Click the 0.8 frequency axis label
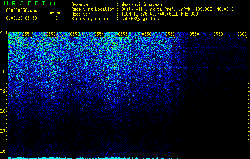 (x=3, y=111)
